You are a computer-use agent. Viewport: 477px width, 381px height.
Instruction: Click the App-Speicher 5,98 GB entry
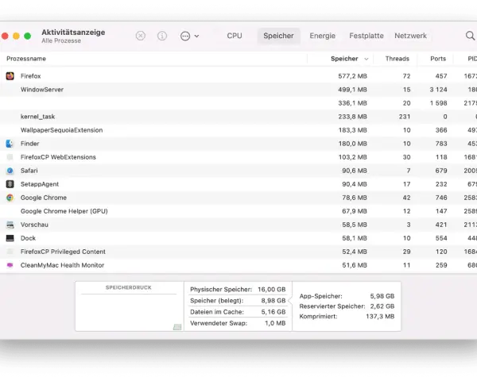coord(347,296)
